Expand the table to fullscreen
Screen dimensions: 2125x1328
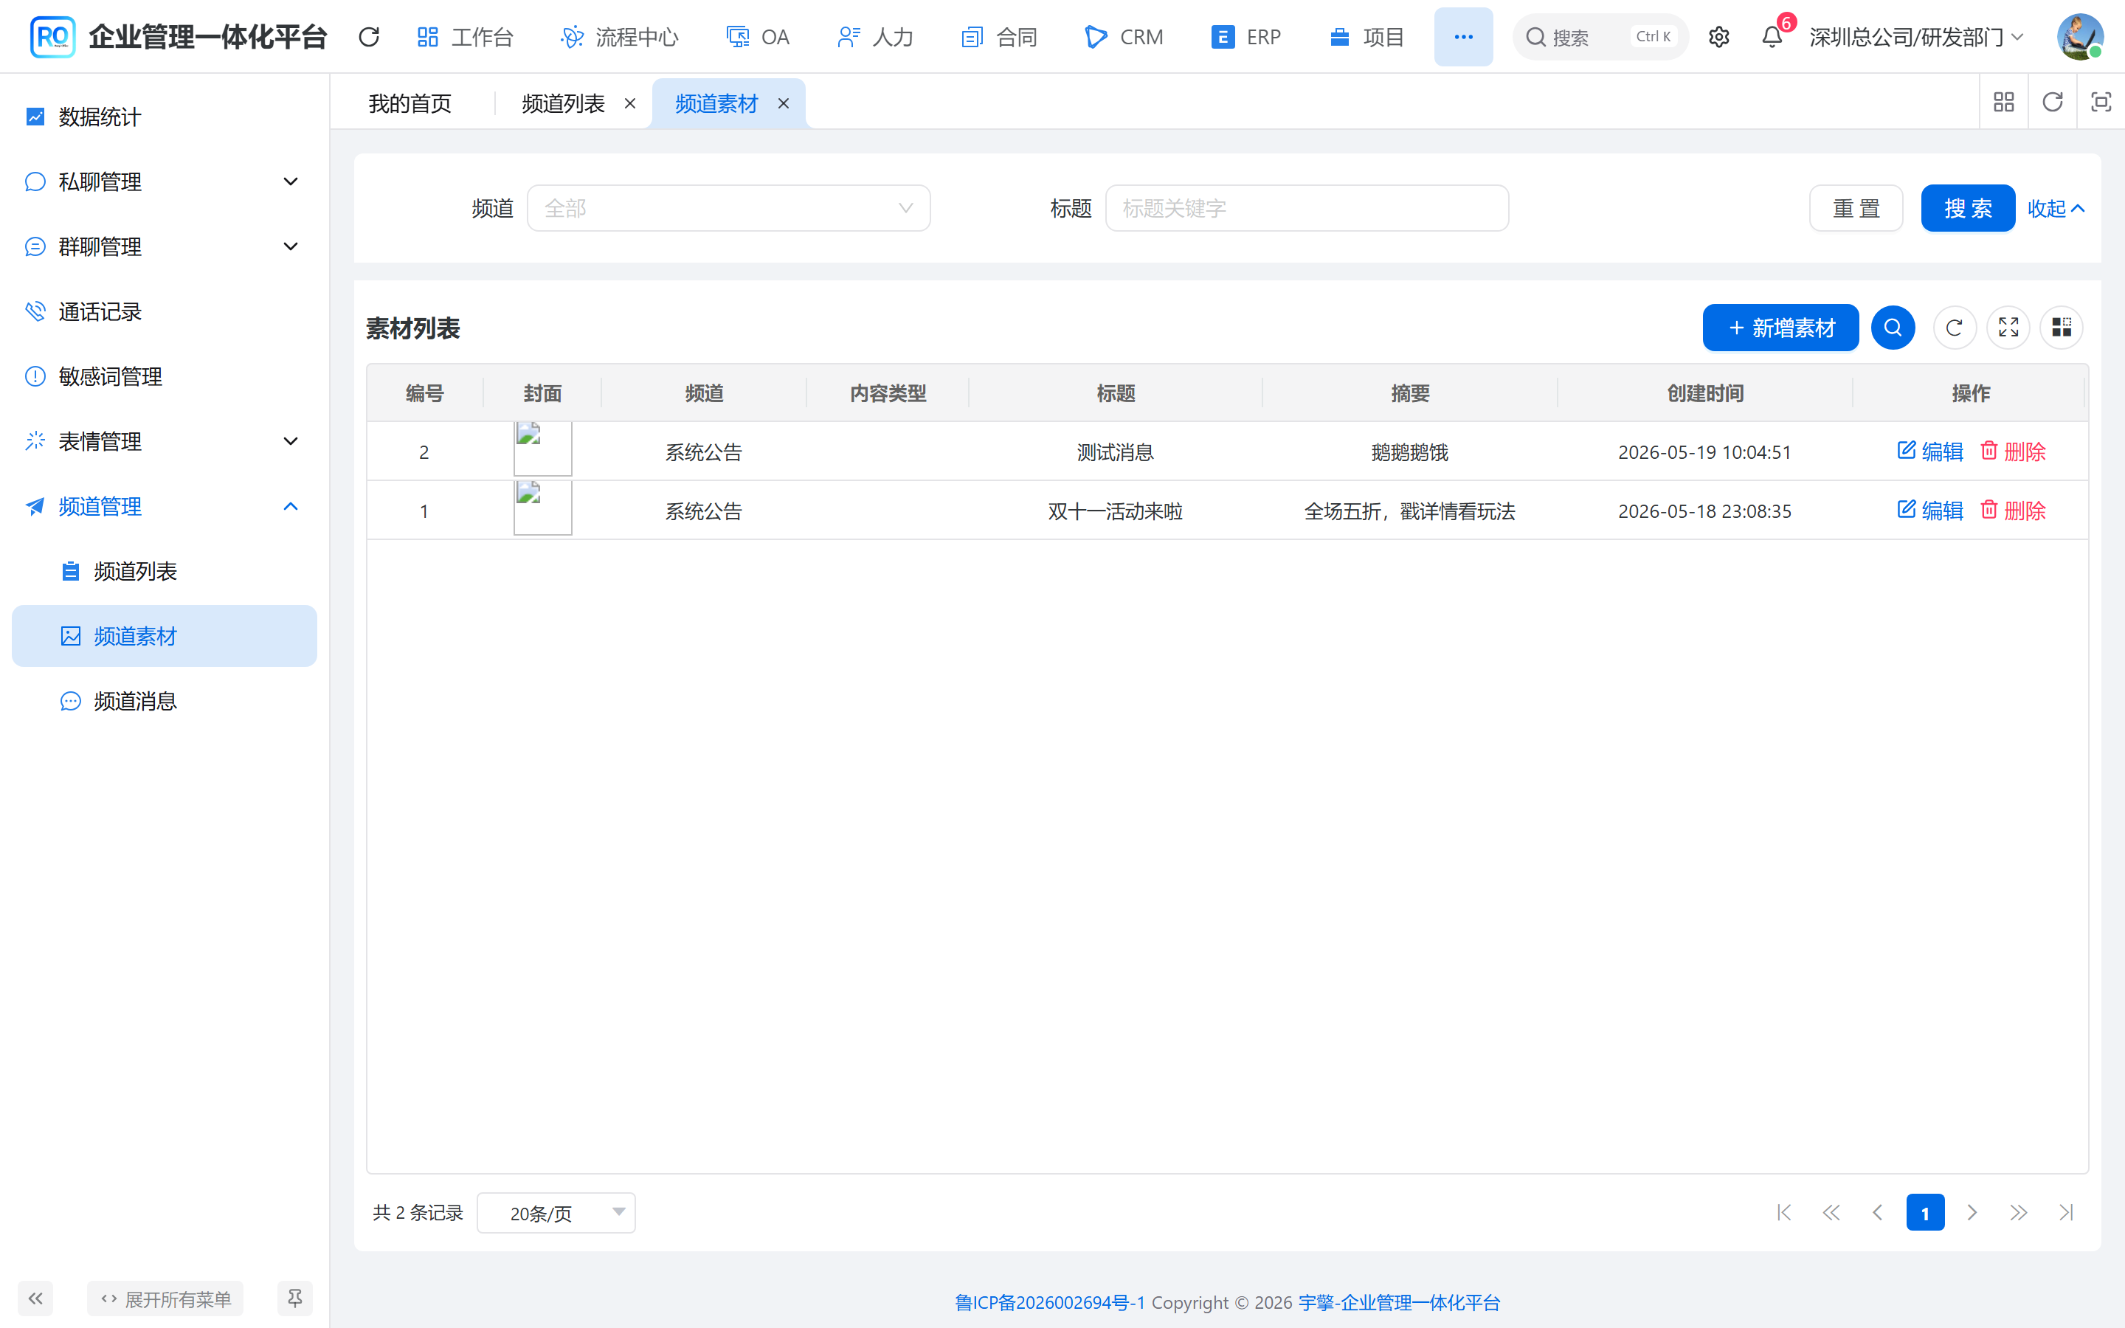(x=2008, y=328)
